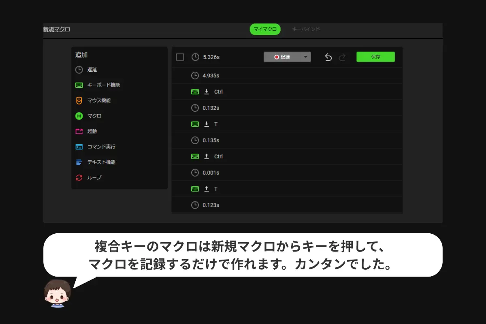Viewport: 486px width, 324px height.
Task: Select the green M マクロ icon
Action: tap(79, 116)
